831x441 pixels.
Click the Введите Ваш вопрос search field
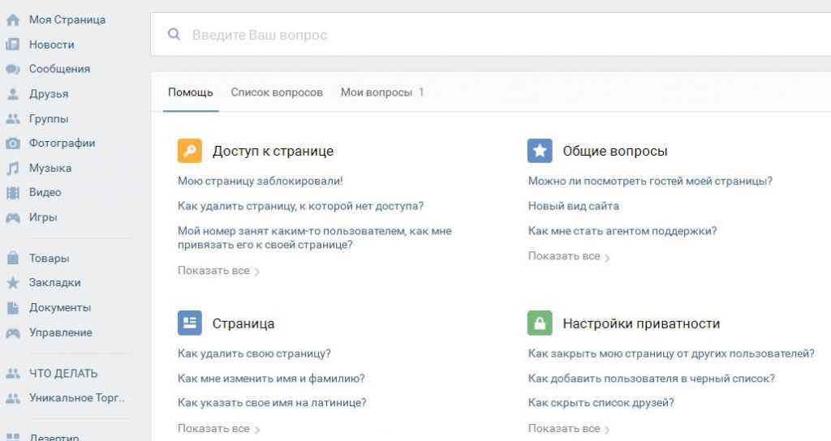click(487, 35)
